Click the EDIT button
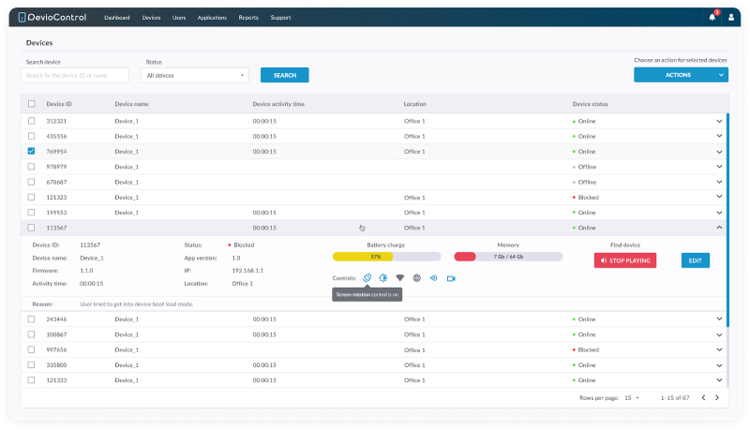The image size is (750, 430). point(696,260)
